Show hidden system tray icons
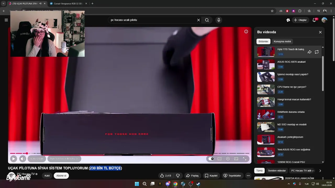The height and width of the screenshot is (188, 335). point(289,184)
